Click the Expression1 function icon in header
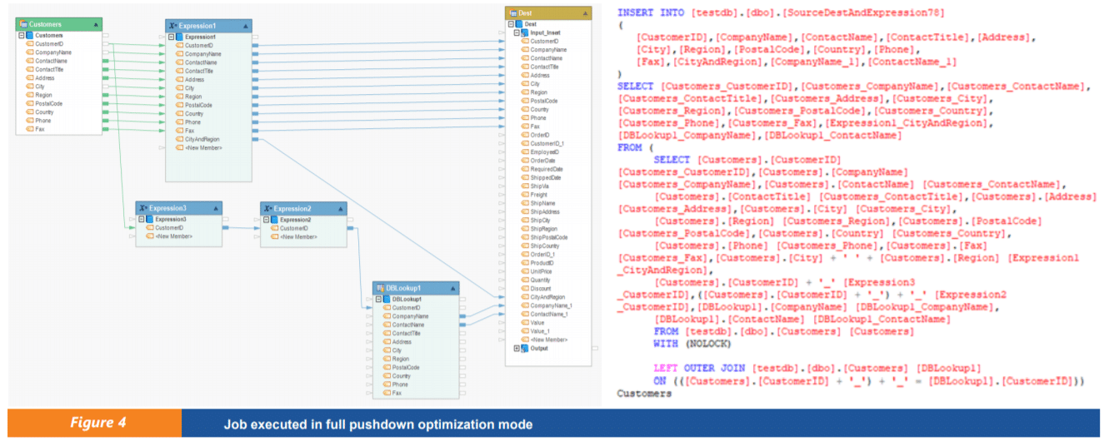Screen dimensions: 1109x441 click(x=172, y=27)
